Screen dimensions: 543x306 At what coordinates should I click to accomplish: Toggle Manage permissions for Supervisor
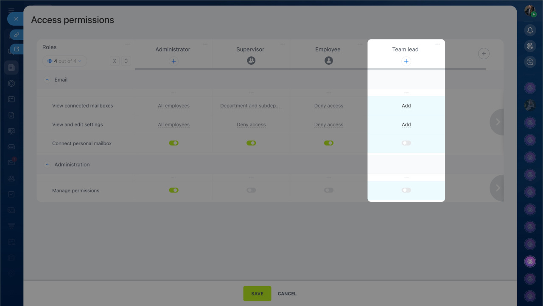(x=251, y=190)
